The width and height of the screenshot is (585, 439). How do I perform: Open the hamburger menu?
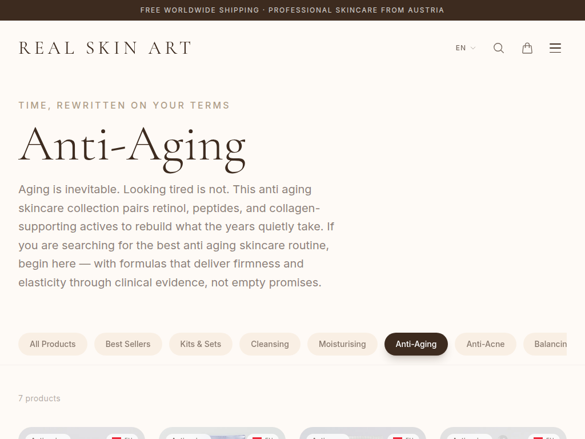(555, 48)
